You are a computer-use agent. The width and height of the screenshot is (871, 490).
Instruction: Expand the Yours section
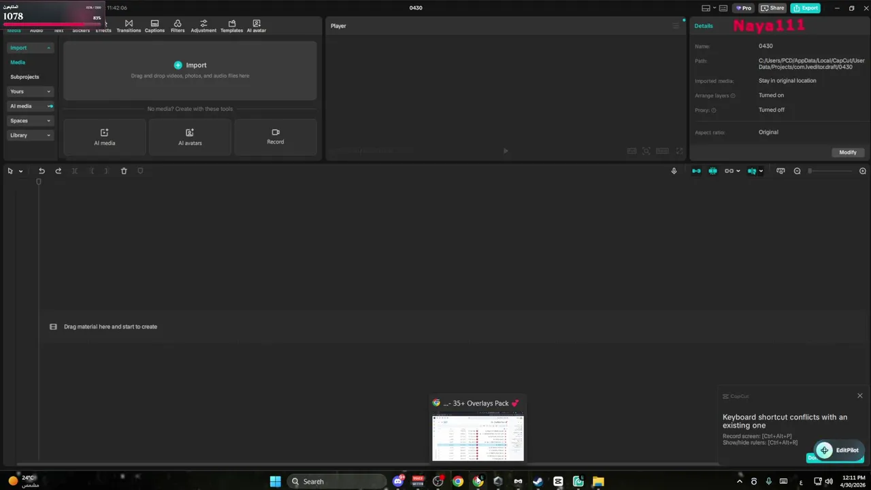(31, 91)
